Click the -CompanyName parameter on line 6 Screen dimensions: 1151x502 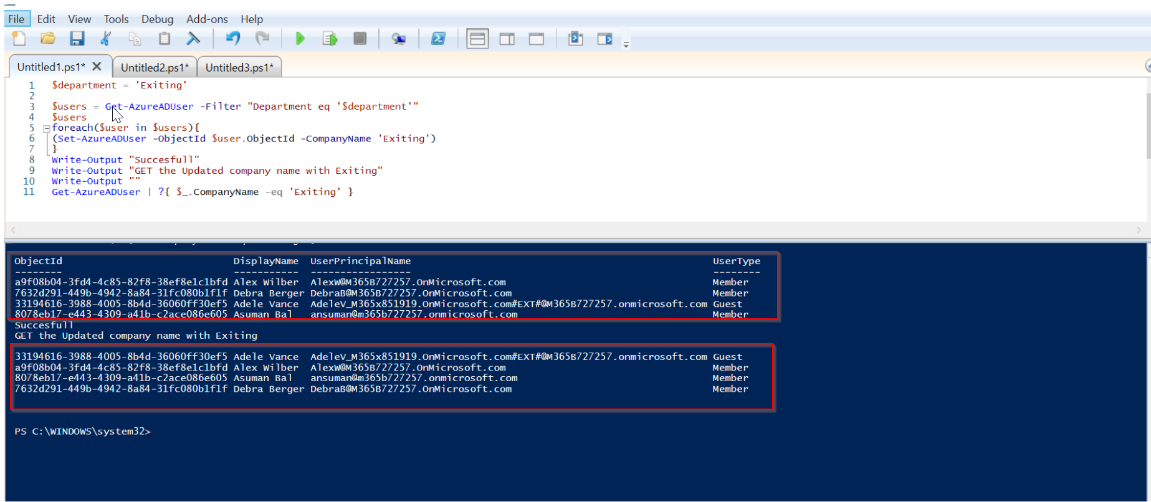(336, 139)
